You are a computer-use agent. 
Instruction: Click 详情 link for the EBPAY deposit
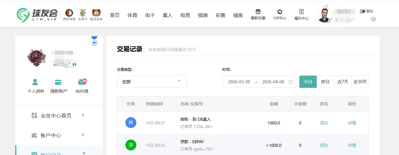(x=352, y=145)
